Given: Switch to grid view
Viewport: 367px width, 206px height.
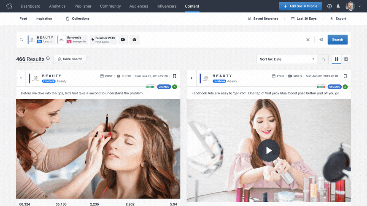Looking at the screenshot, I should pos(337,59).
